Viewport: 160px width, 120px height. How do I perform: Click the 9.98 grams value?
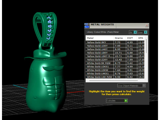pos(118,77)
